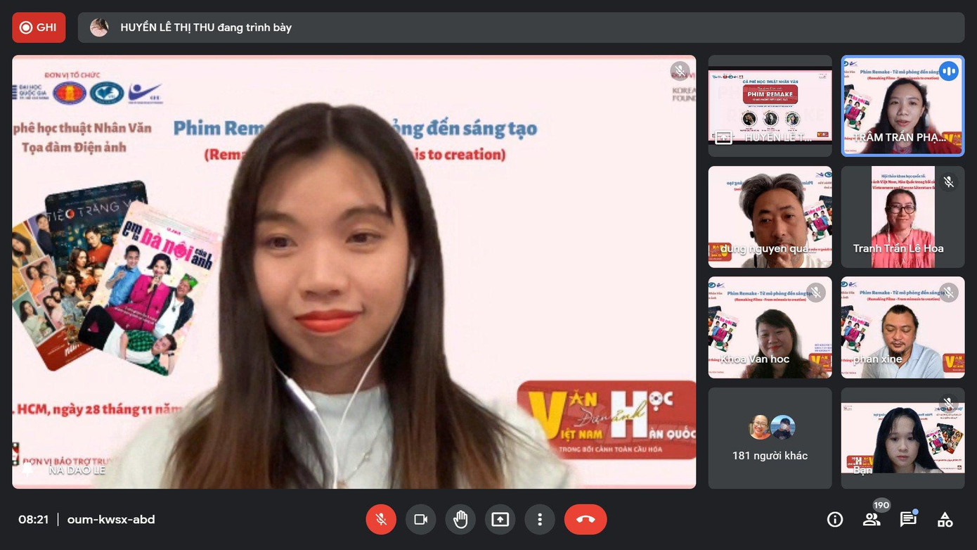977x550 pixels.
Task: Select Khoa Van hoc video tile
Action: 770,327
